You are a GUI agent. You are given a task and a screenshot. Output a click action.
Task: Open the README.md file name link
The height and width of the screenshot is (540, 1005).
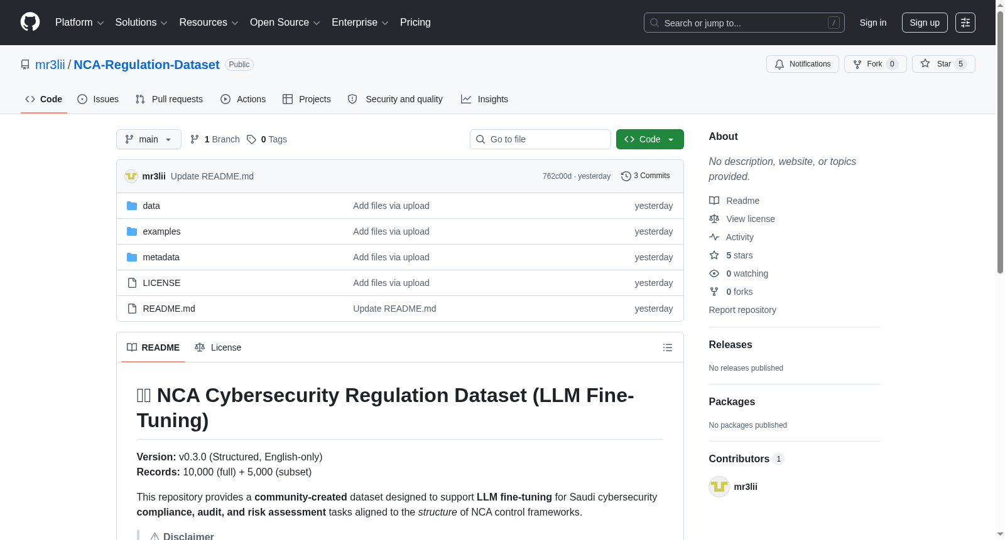(169, 309)
